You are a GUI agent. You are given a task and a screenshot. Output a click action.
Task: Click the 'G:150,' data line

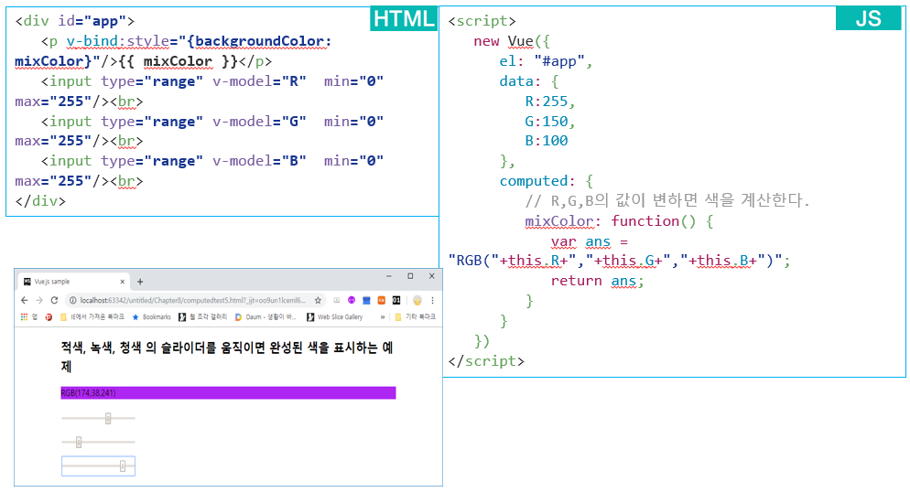pyautogui.click(x=550, y=122)
